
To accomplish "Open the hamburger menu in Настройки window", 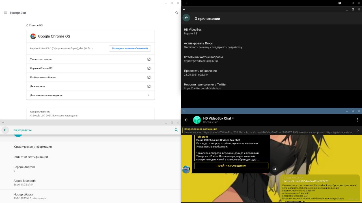I will [x=6, y=13].
